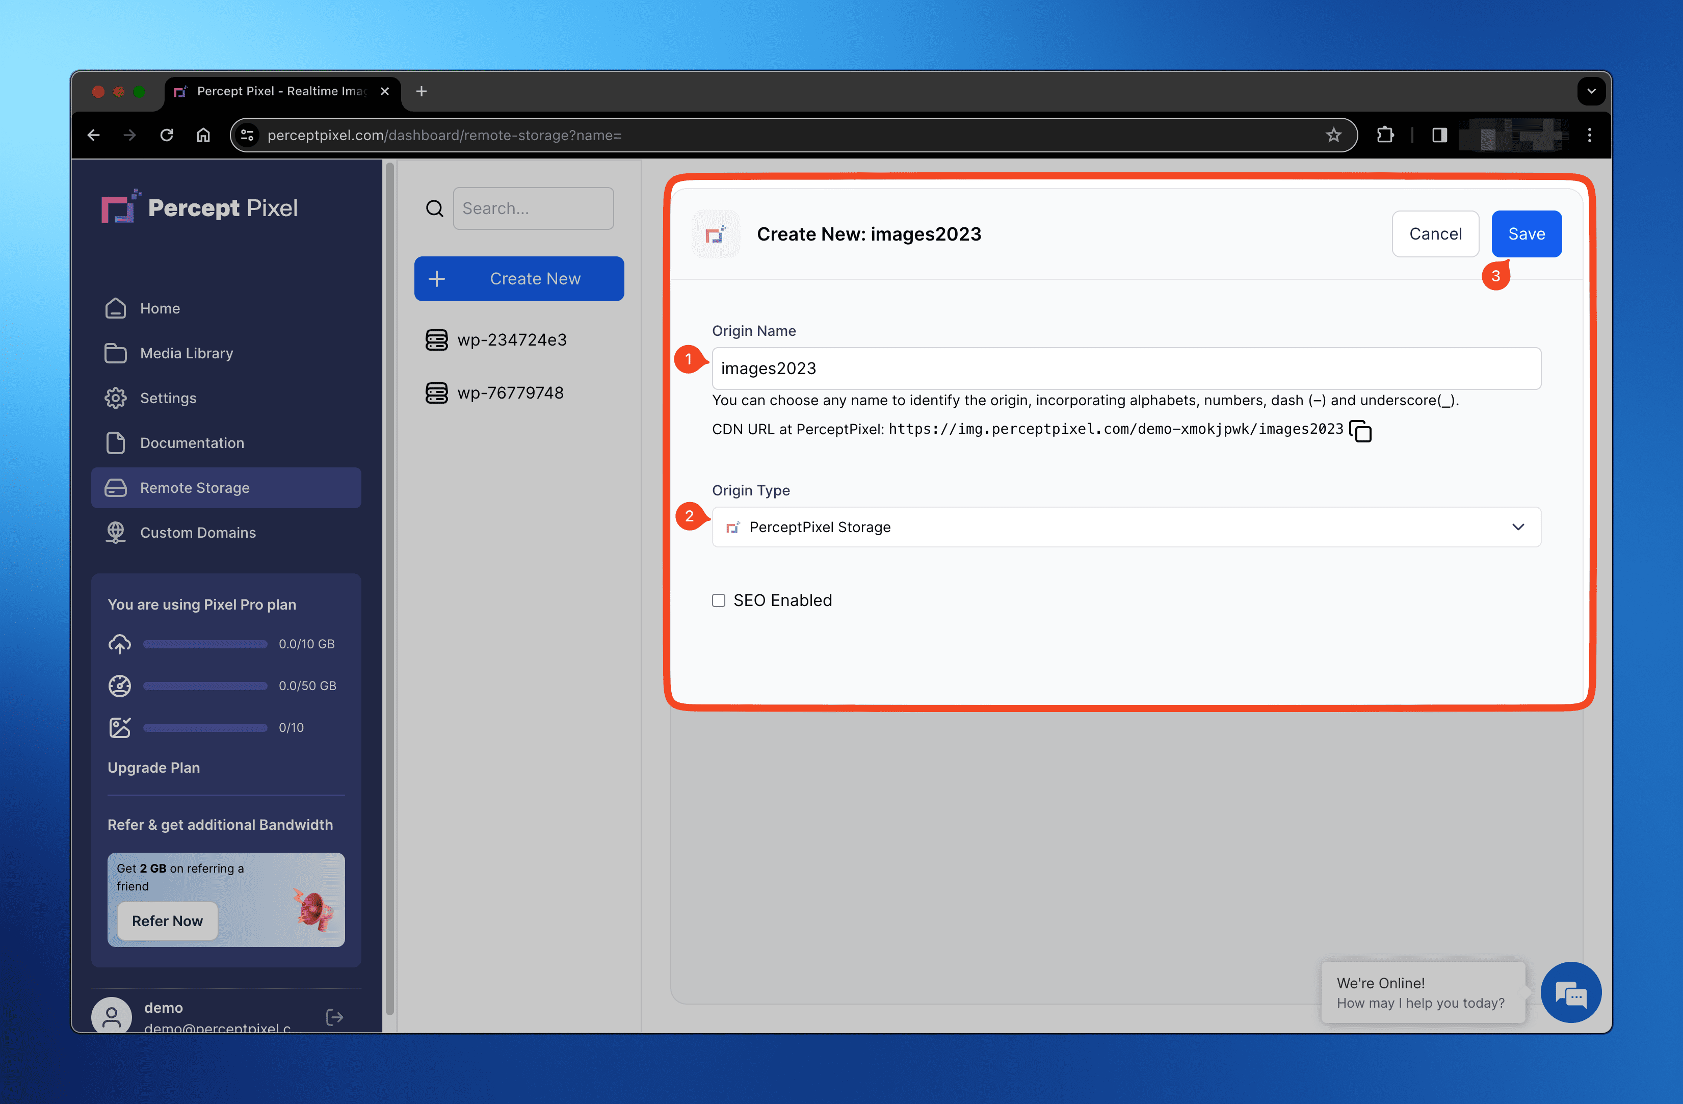This screenshot has width=1683, height=1104.
Task: Select Remote Storage in the sidebar
Action: click(226, 488)
